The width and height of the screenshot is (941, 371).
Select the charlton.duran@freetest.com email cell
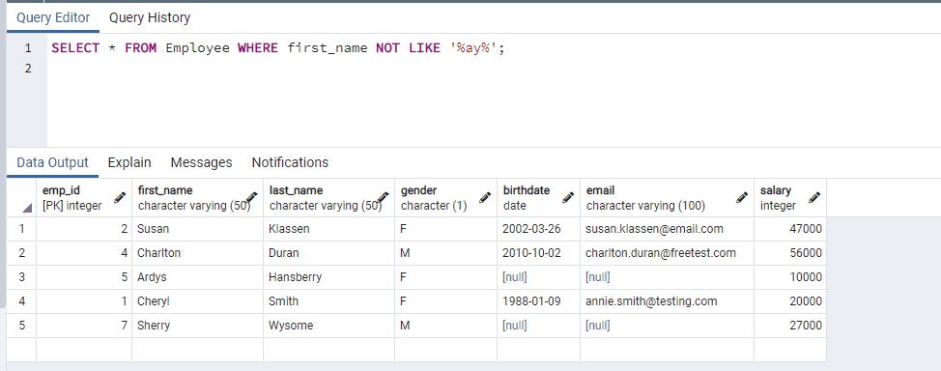667,253
